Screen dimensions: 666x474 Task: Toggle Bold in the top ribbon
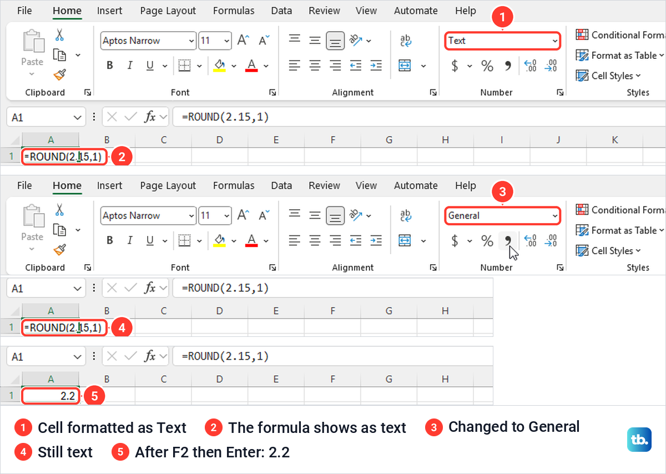click(x=110, y=65)
